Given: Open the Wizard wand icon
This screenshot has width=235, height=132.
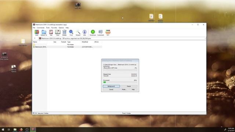Looking at the screenshot, I should pos(78,33).
